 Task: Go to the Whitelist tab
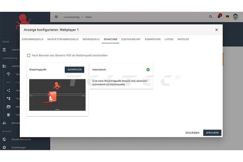183,39
